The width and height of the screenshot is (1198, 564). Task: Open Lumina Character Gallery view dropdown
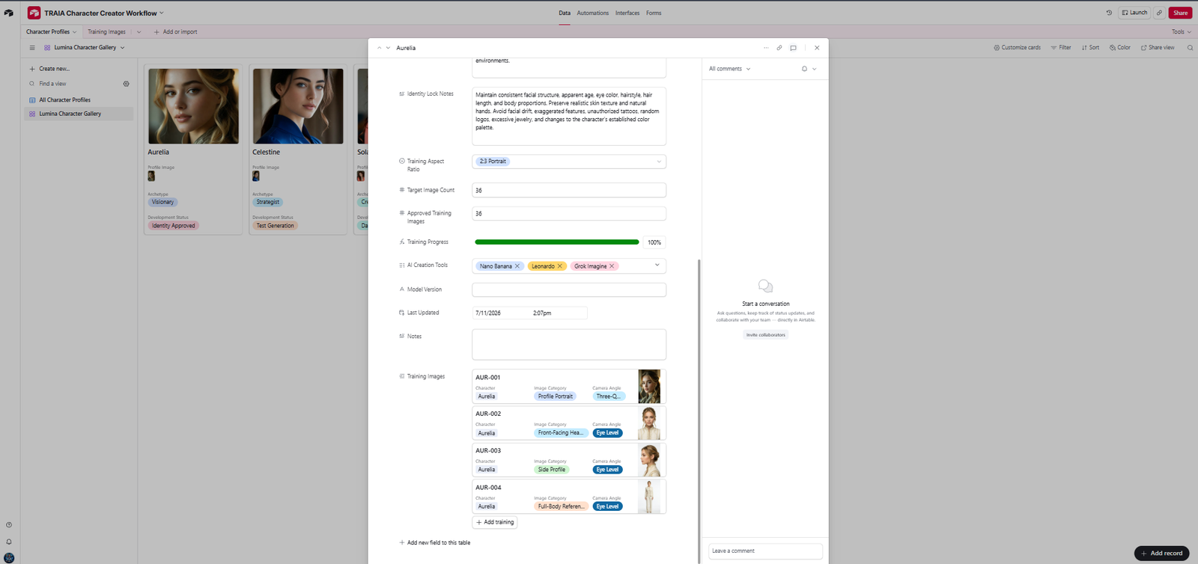85,48
